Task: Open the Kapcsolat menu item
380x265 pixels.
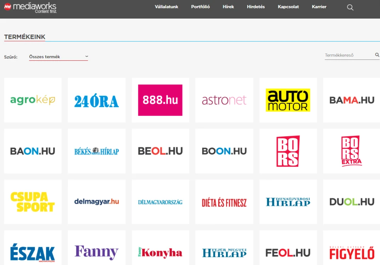Action: click(288, 7)
